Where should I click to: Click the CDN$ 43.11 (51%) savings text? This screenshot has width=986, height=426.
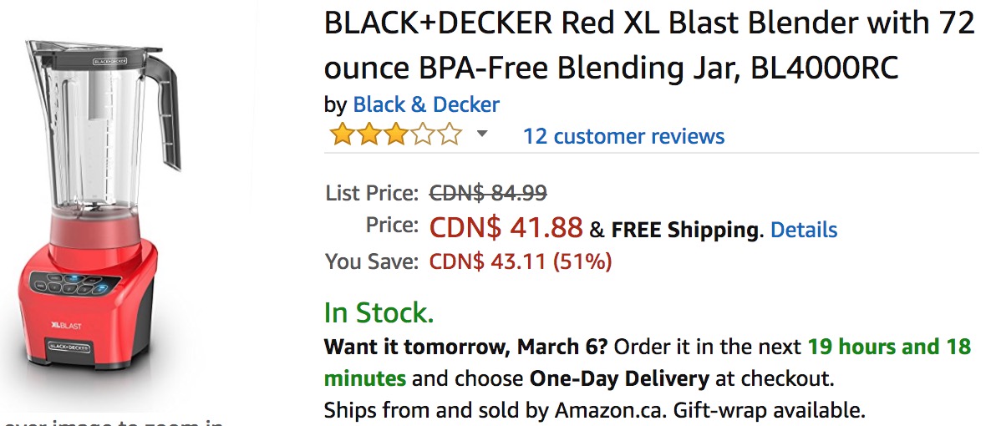click(x=521, y=261)
